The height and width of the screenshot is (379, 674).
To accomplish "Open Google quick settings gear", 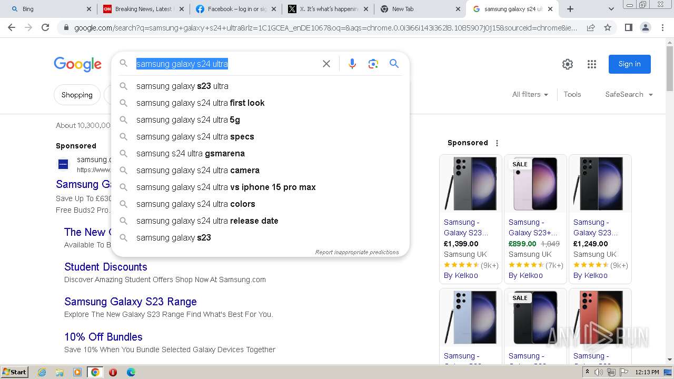I will click(x=567, y=64).
